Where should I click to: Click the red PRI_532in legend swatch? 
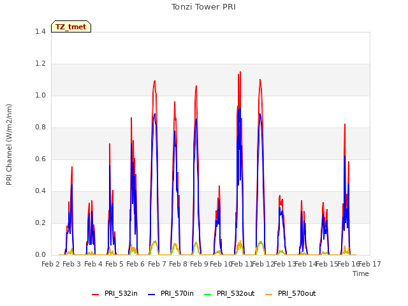(x=95, y=295)
